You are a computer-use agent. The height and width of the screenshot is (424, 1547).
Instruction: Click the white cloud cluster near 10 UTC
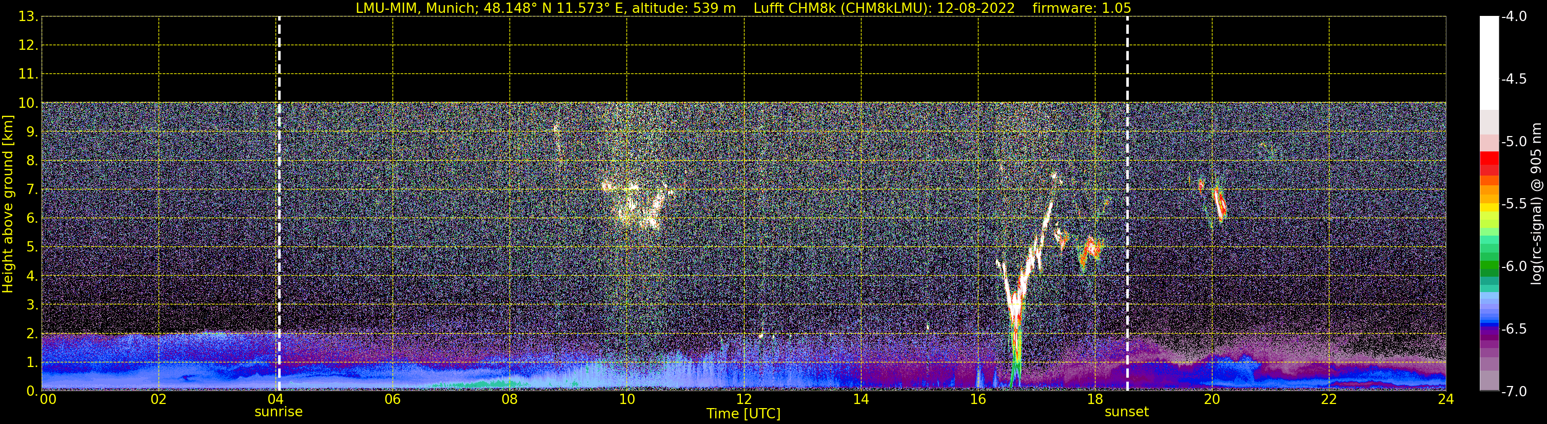coord(638,204)
